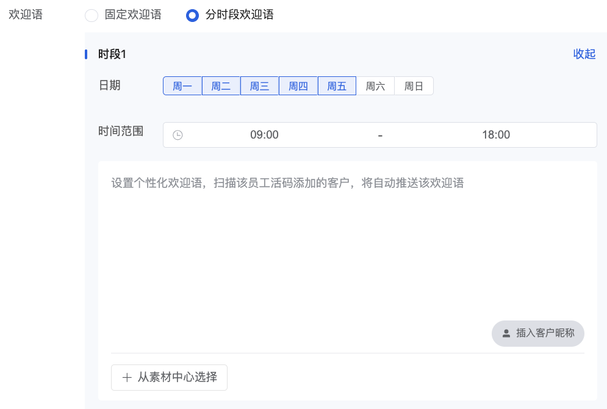
Task: Click the plus icon beside 从素材中心选择
Action: pos(127,377)
